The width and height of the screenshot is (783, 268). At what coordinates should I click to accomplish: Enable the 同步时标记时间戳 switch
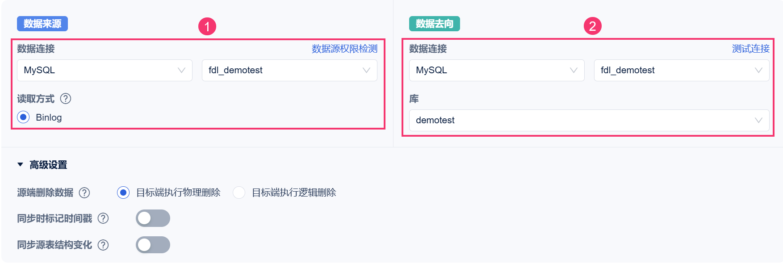pos(153,218)
